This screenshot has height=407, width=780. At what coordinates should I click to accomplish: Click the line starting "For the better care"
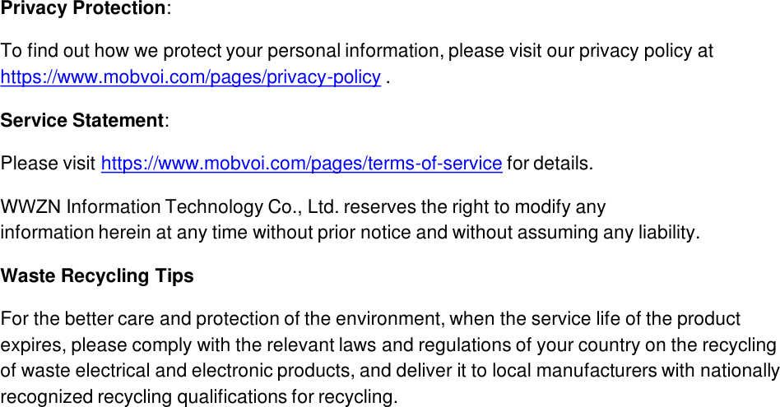[x=370, y=319]
